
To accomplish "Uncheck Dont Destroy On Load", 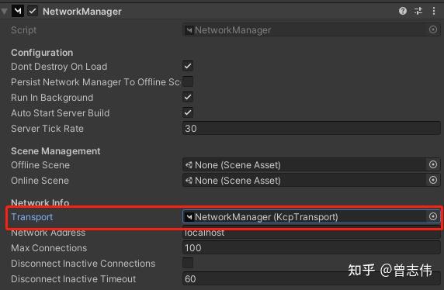I will click(188, 66).
